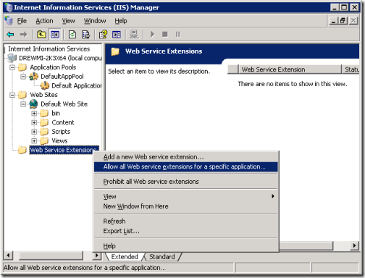Select Default Web Site in the tree
Viewport: 365px width, 278px height.
[64, 104]
